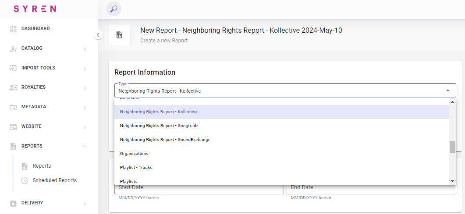Screen dimensions: 465x214
Task: Open the Reports sub-item link
Action: pyautogui.click(x=42, y=166)
